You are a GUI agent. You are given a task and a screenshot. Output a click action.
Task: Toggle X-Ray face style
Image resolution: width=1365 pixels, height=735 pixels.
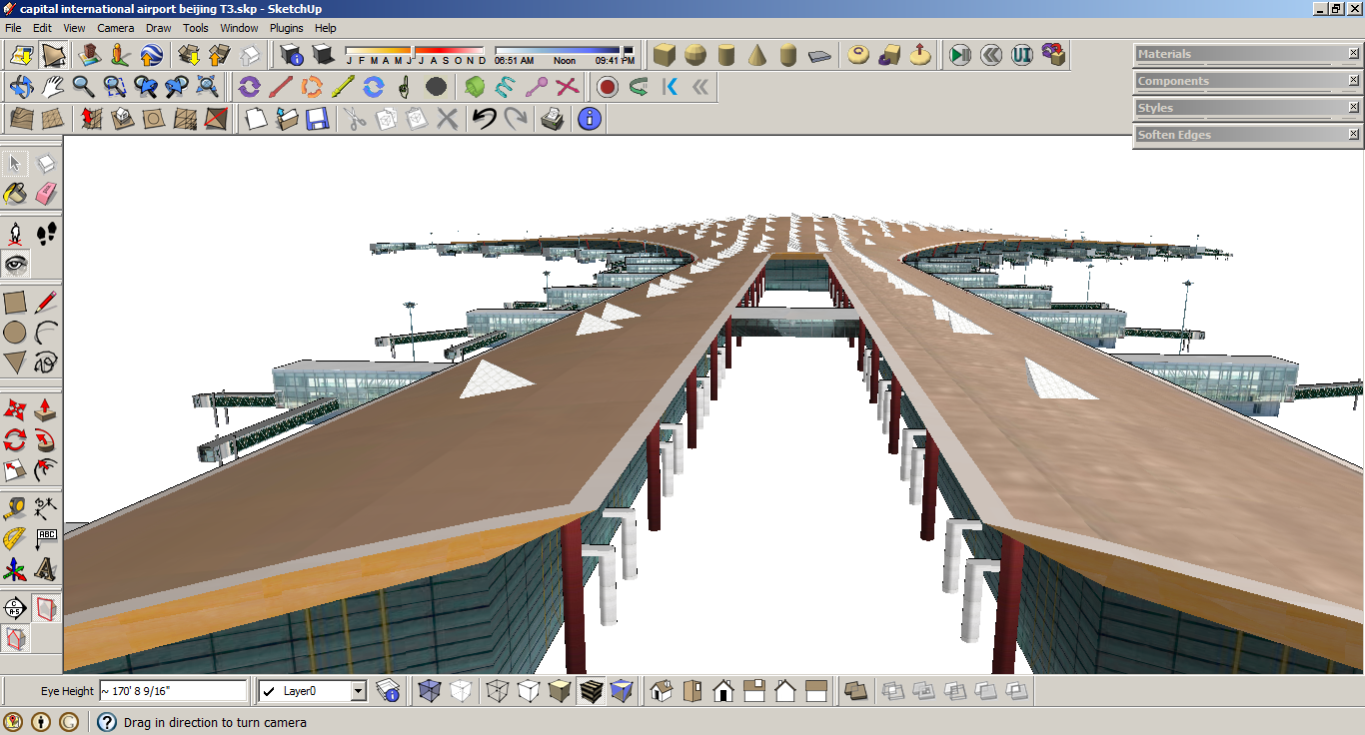430,690
